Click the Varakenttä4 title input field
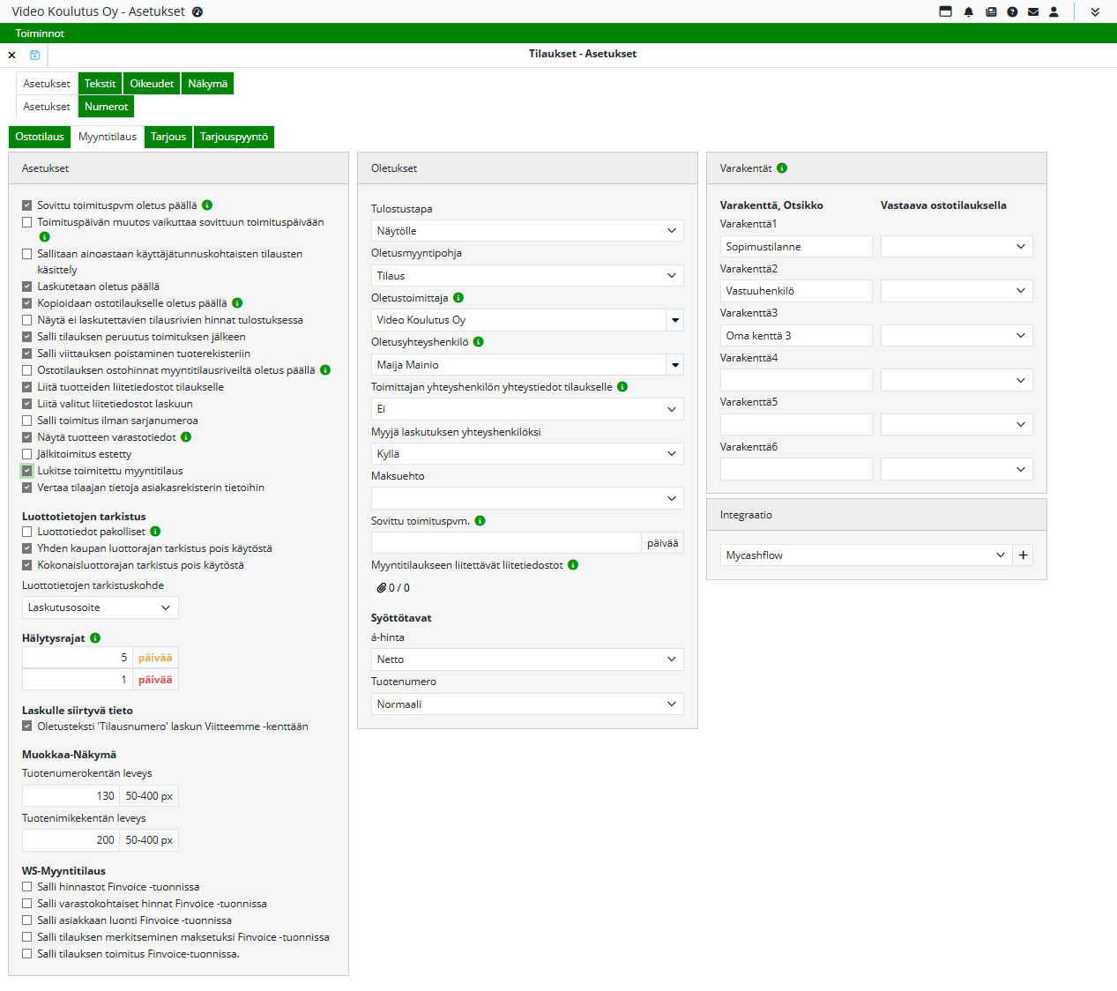 coord(795,381)
